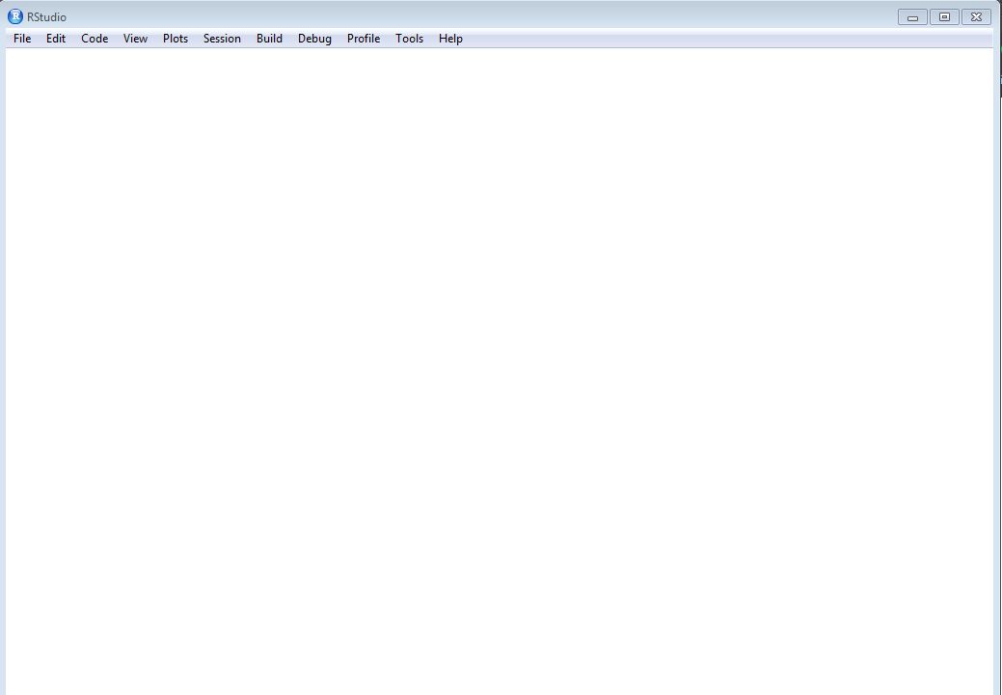The height and width of the screenshot is (695, 1002).
Task: Open the window system menu via RStudio icon
Action: pyautogui.click(x=15, y=16)
